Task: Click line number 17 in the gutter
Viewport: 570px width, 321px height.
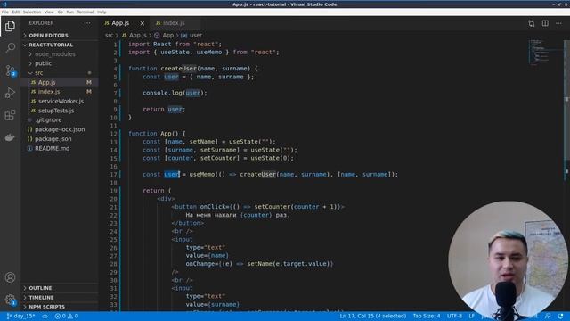Action: [114, 175]
